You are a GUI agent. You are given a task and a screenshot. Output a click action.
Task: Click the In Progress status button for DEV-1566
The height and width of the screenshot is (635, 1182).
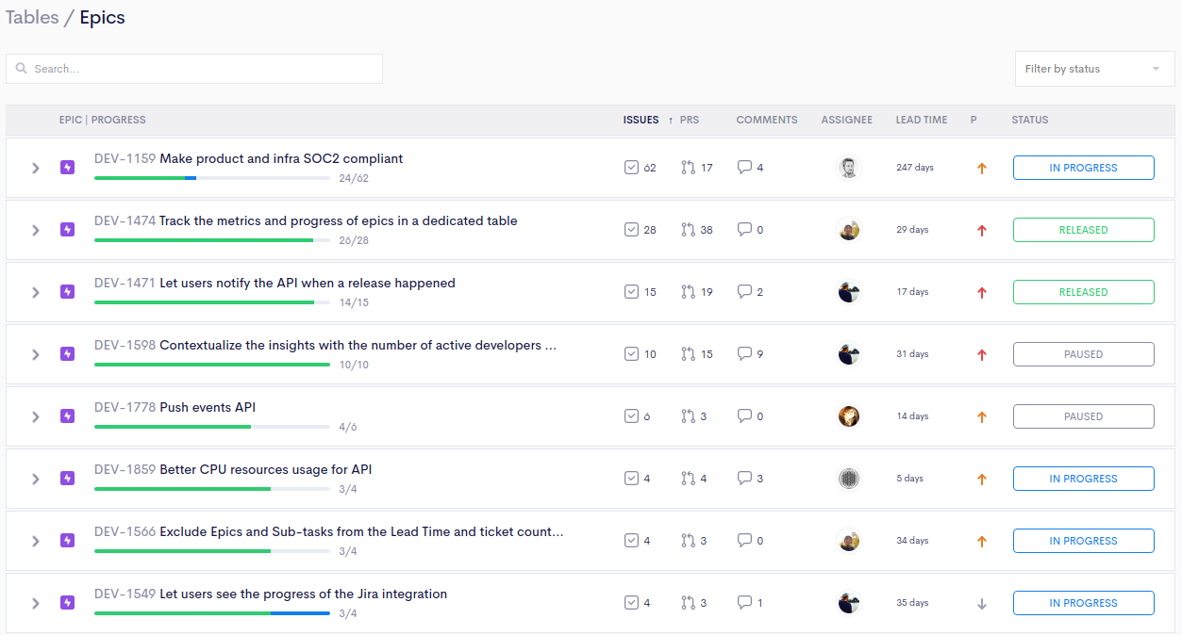pos(1083,541)
